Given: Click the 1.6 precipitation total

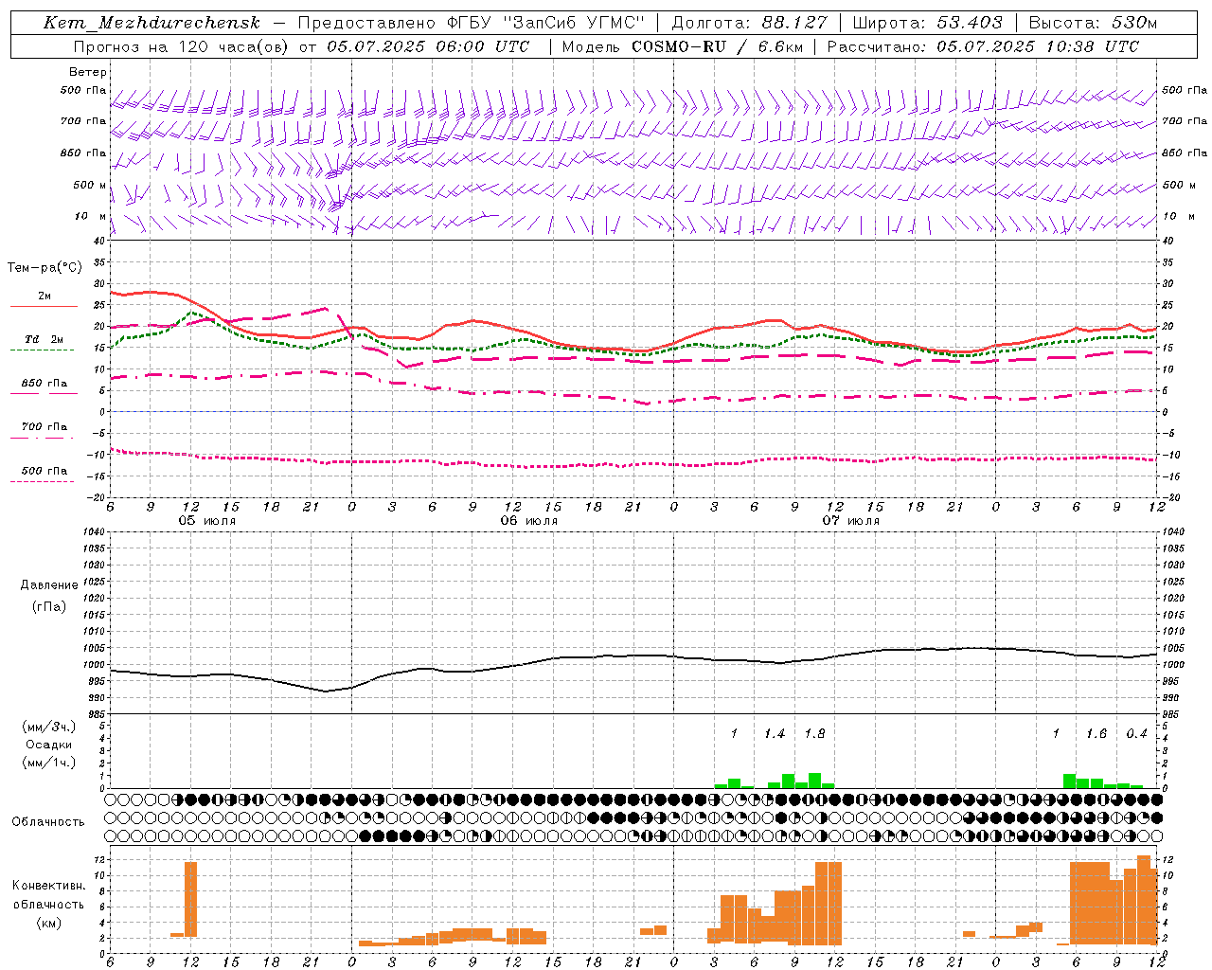Looking at the screenshot, I should click(x=1096, y=733).
